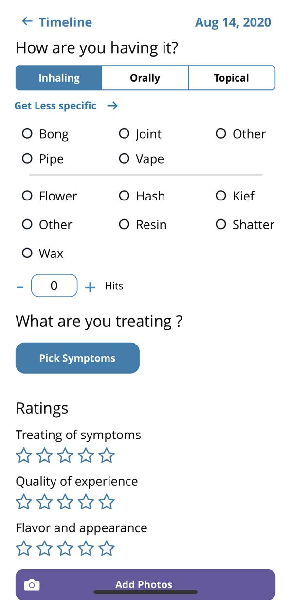Select Flower as the product type
This screenshot has height=600, width=291.
tap(27, 196)
